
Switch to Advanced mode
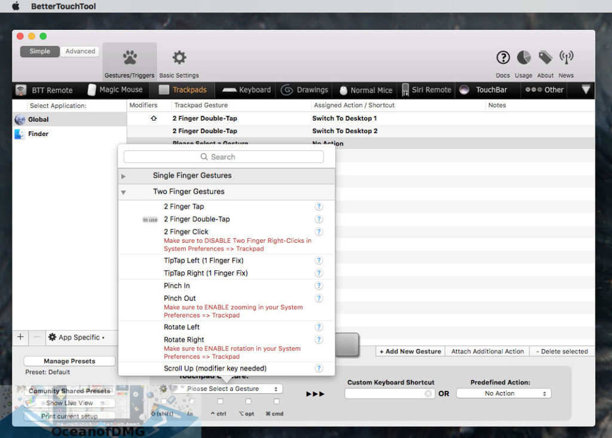[80, 51]
